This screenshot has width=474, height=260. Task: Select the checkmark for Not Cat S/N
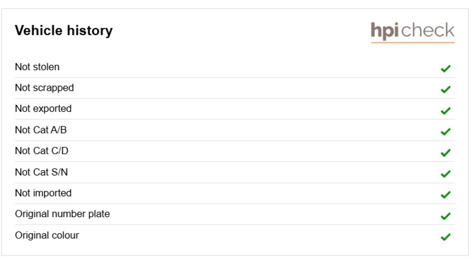446,174
